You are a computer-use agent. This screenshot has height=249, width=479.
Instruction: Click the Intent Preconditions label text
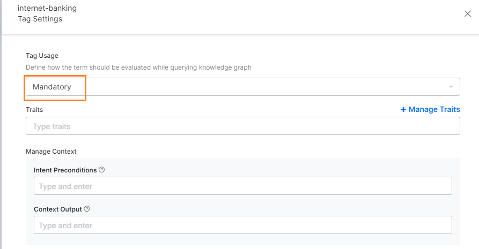[65, 170]
